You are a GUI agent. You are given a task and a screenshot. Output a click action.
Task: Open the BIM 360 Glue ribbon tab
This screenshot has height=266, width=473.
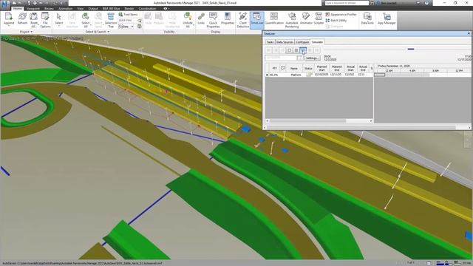[x=112, y=8]
